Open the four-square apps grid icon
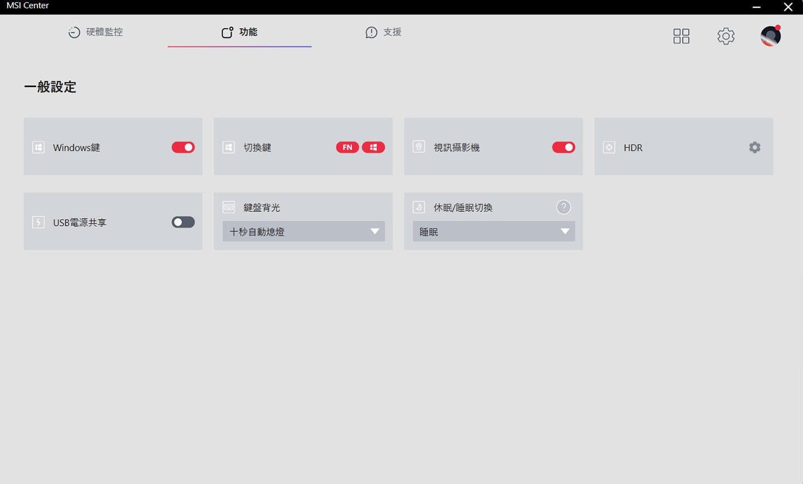This screenshot has height=484, width=803. (x=681, y=36)
